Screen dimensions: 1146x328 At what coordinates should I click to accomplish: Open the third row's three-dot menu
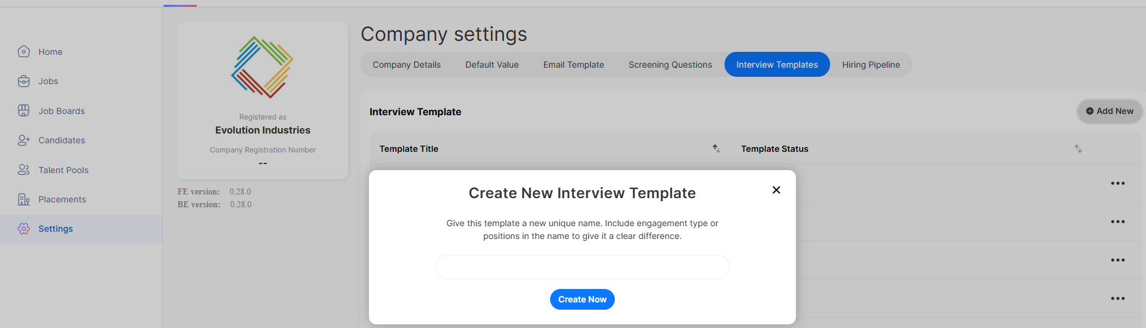click(1118, 260)
